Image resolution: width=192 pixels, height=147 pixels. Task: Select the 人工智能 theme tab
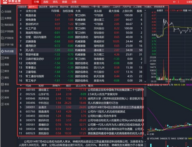pyautogui.click(x=137, y=7)
